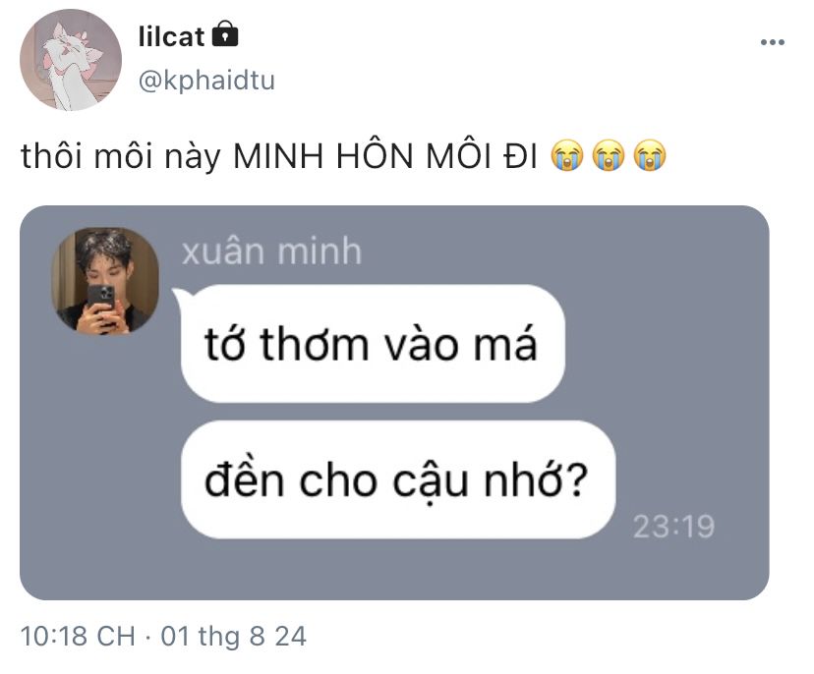
Task: Click the third crying emoji
Action: [x=650, y=155]
